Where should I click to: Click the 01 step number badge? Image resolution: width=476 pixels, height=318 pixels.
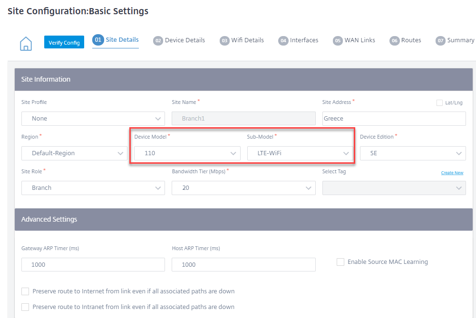[98, 40]
